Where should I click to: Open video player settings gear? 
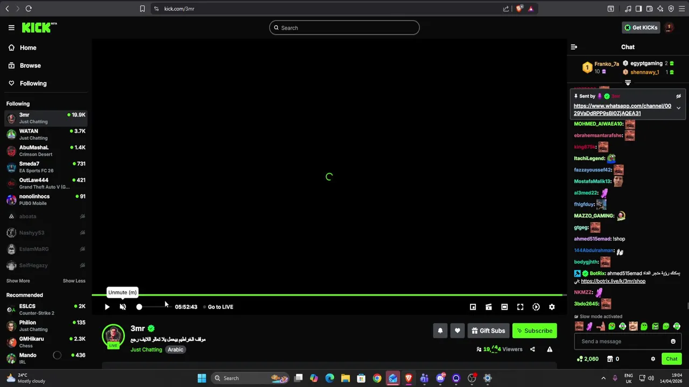click(552, 307)
